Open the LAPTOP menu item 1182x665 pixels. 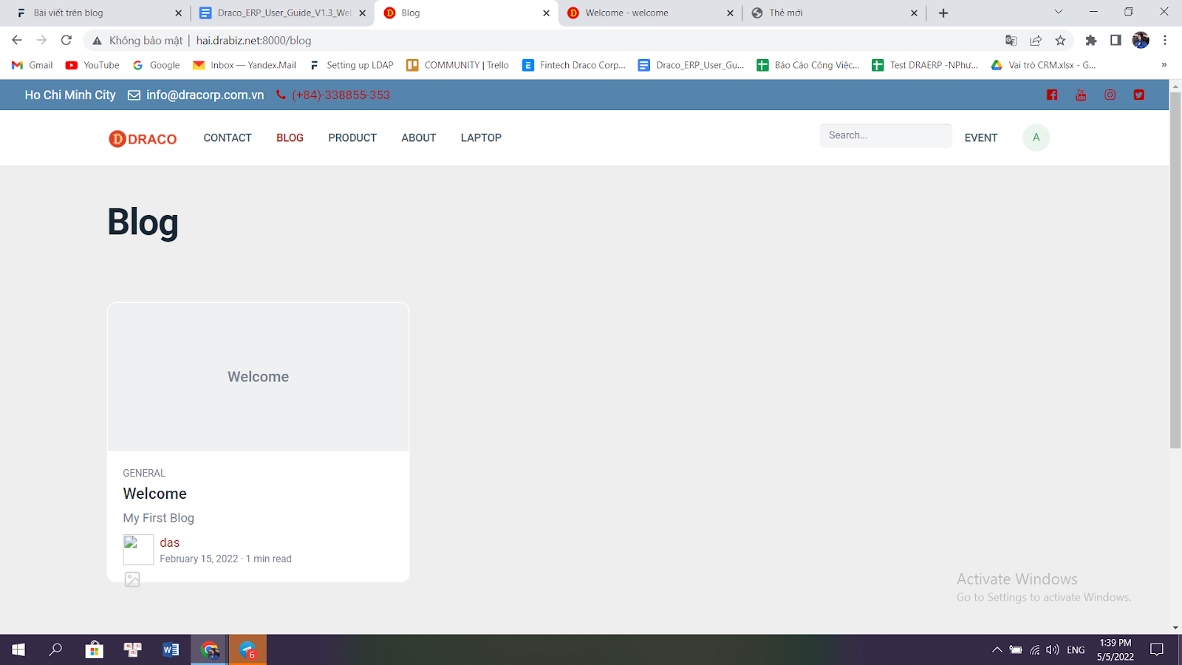[x=481, y=137]
